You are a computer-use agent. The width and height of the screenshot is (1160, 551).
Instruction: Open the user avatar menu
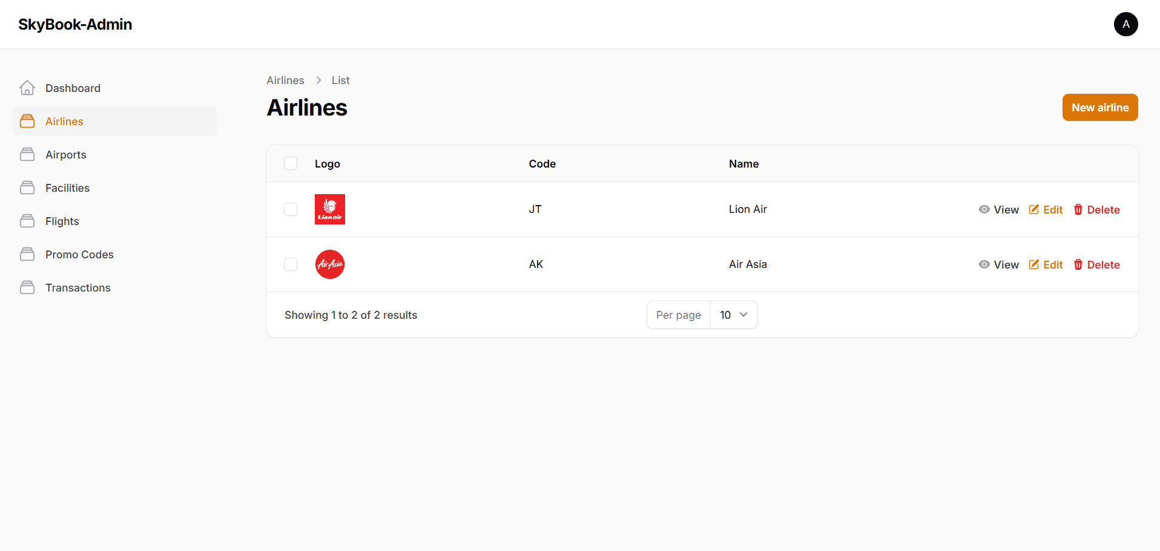pos(1125,24)
